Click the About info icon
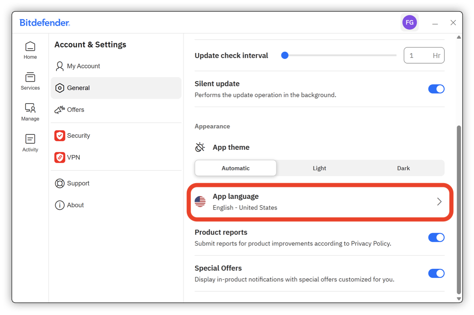This screenshot has width=474, height=315. (60, 205)
